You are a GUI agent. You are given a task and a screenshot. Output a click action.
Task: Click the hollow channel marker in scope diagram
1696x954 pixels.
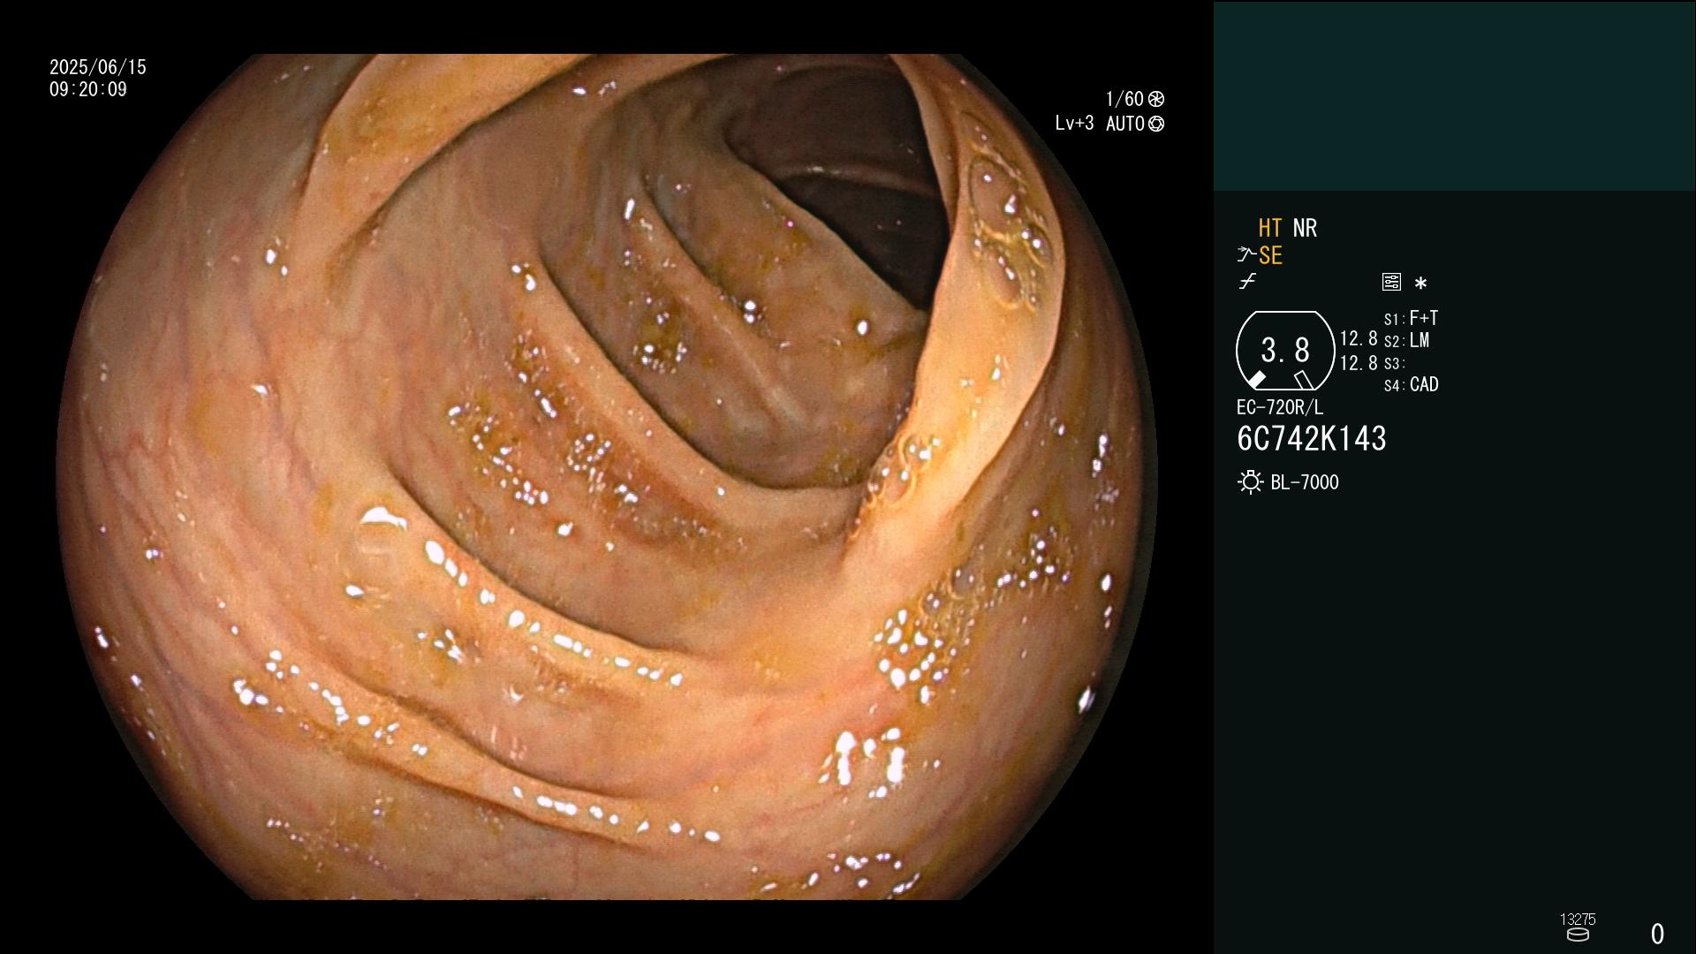[x=1304, y=380]
